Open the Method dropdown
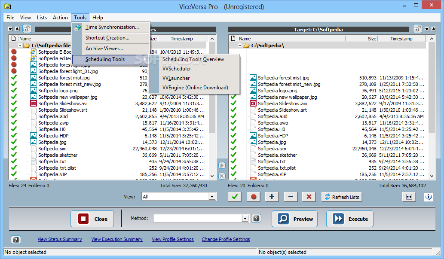Screen dimensions: 444x259 click(x=245, y=218)
